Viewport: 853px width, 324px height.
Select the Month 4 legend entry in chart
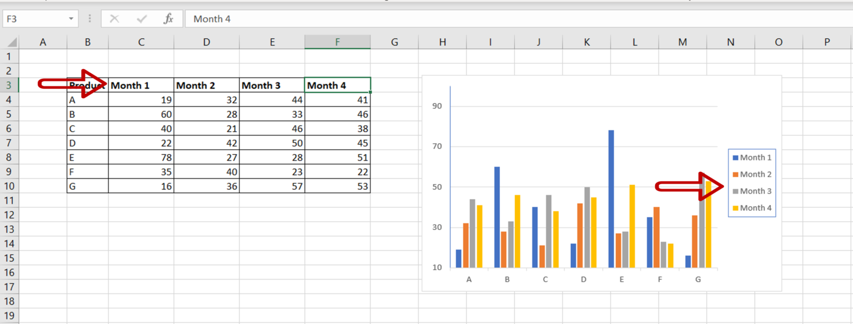click(753, 207)
